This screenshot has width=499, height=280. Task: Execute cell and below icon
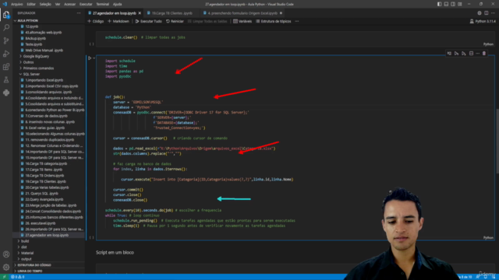point(464,54)
